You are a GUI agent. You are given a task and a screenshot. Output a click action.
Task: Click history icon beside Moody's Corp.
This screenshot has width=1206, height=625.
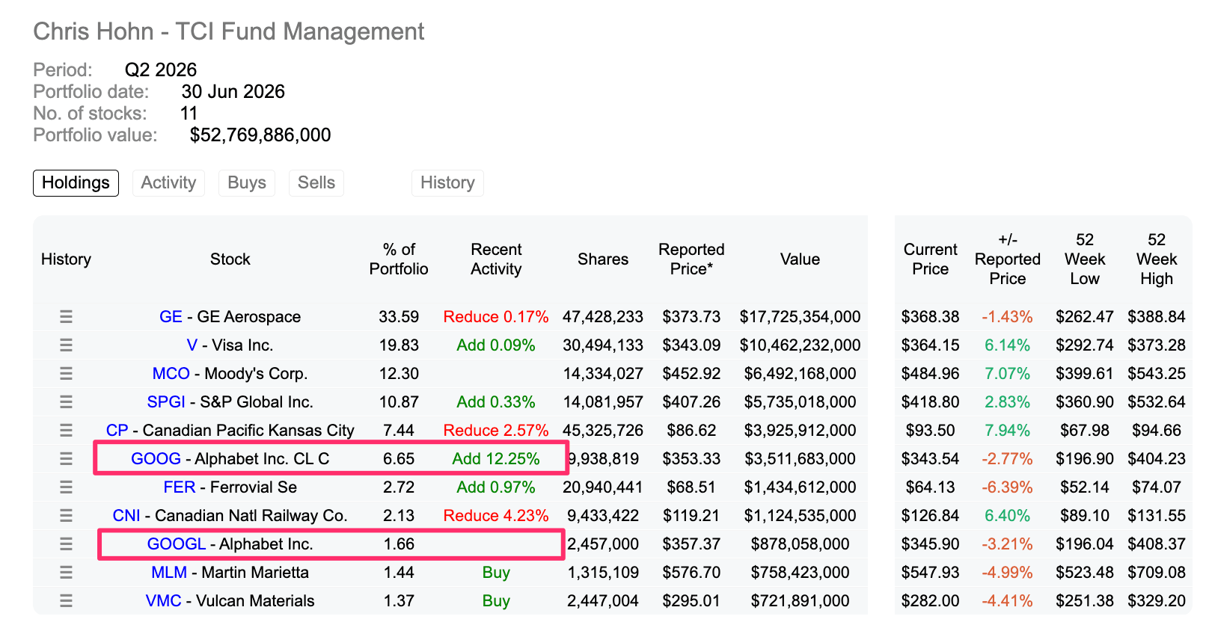point(66,374)
